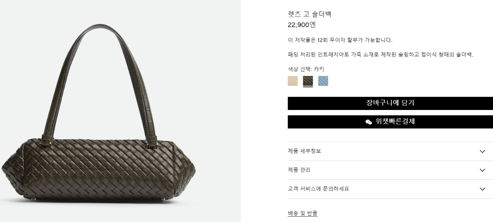Image resolution: width=493 pixels, height=222 pixels.
Task: Click the chevron beside 제품 세부정보
Action: coord(482,151)
